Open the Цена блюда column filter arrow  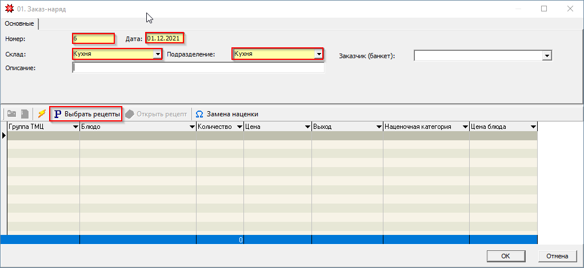point(533,127)
